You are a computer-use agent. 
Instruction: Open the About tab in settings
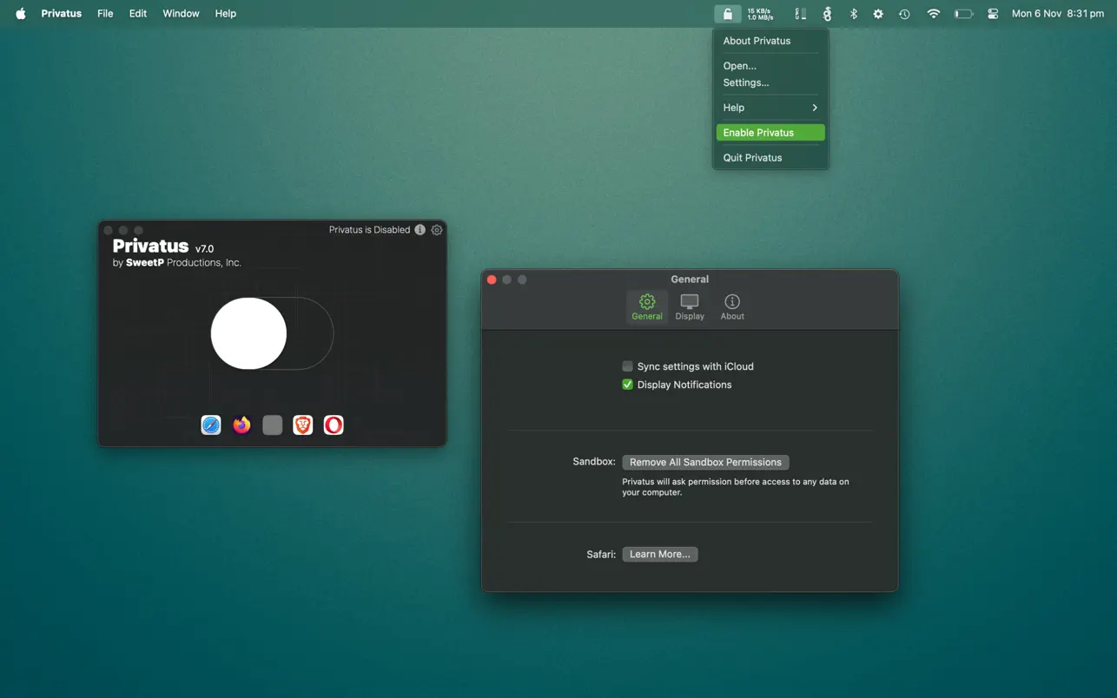pos(732,307)
